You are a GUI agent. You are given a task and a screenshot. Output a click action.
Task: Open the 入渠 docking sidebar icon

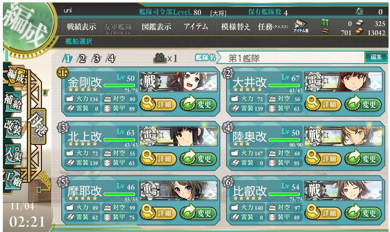[x=13, y=154]
